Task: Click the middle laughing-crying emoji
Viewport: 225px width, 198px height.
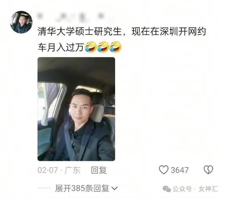Action: (103, 47)
